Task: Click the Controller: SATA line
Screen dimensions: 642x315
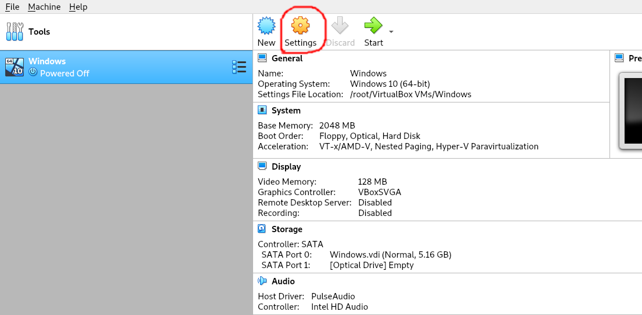Action: click(x=290, y=244)
